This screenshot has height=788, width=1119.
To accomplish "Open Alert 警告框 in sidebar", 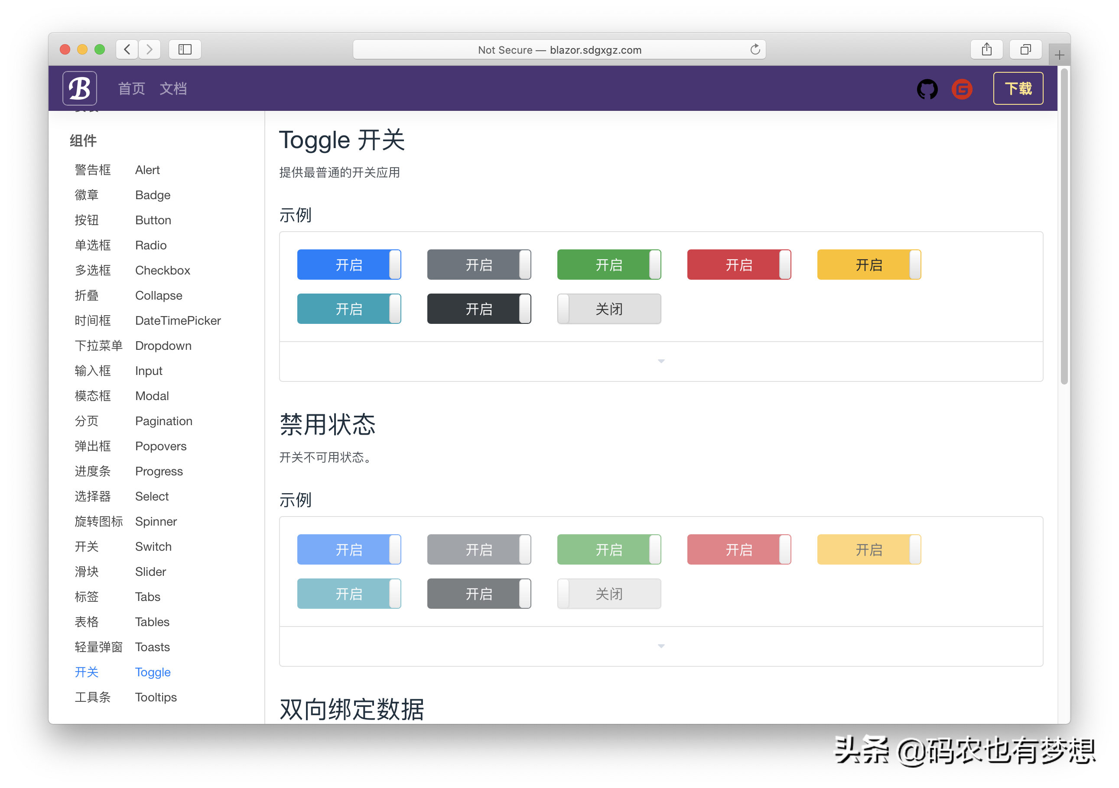I will point(117,170).
